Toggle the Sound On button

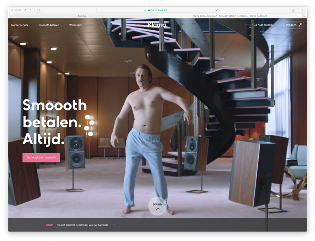click(x=157, y=206)
